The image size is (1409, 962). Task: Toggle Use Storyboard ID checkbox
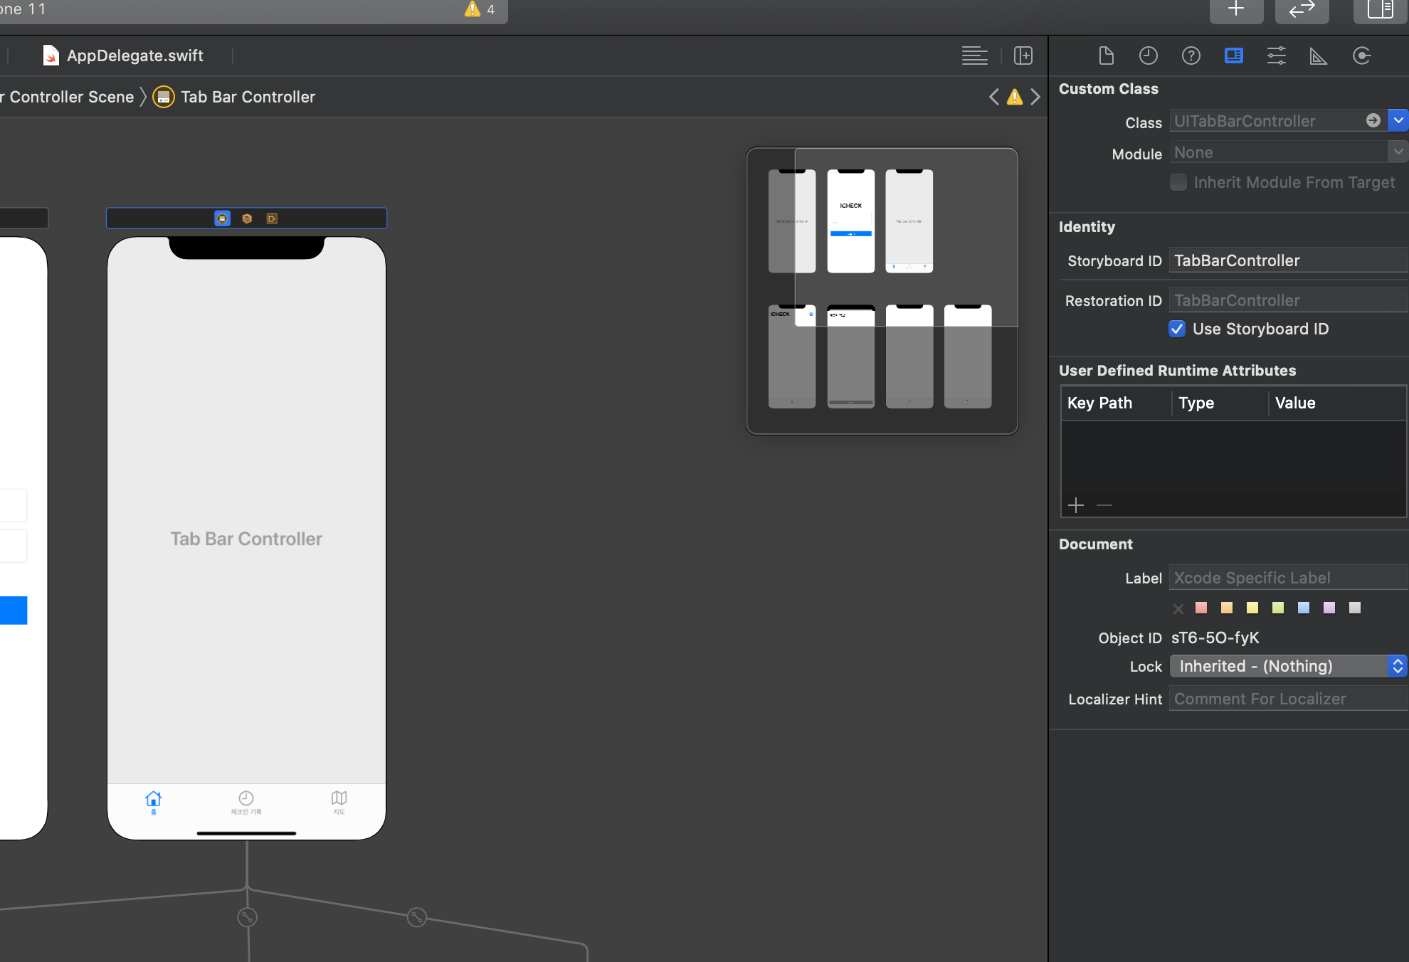pos(1177,329)
